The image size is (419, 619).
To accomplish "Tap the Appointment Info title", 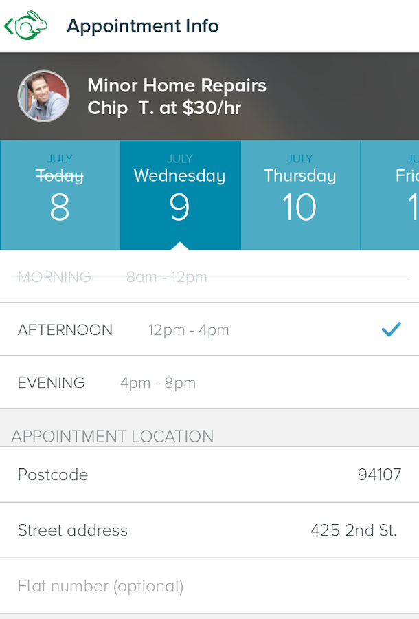I will pos(142,26).
